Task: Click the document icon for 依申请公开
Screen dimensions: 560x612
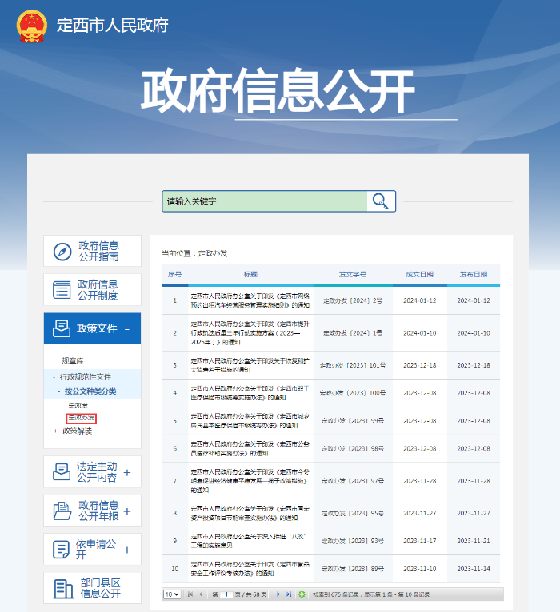Action: [62, 550]
